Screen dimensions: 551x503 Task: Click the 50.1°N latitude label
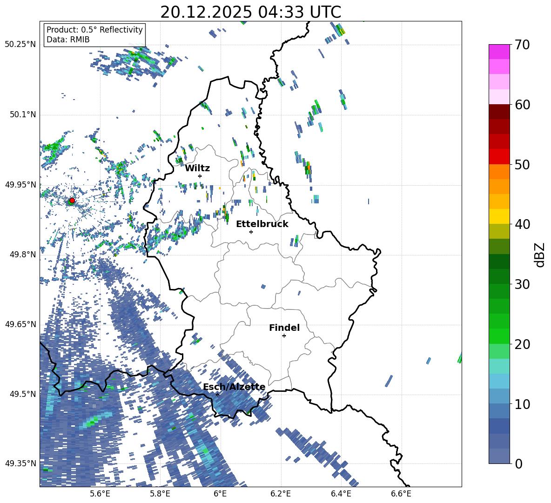pos(22,115)
